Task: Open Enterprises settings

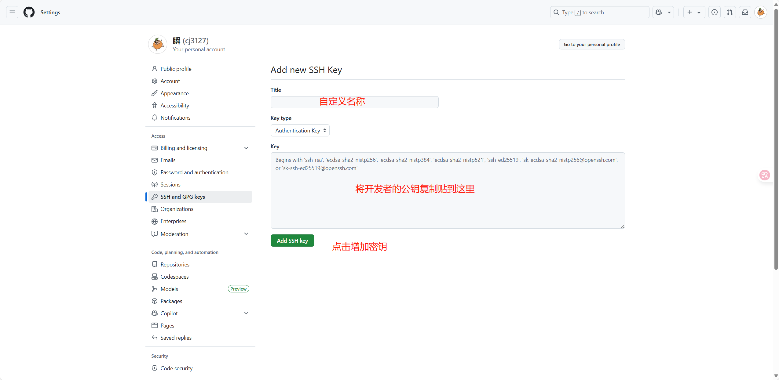Action: tap(200, 221)
